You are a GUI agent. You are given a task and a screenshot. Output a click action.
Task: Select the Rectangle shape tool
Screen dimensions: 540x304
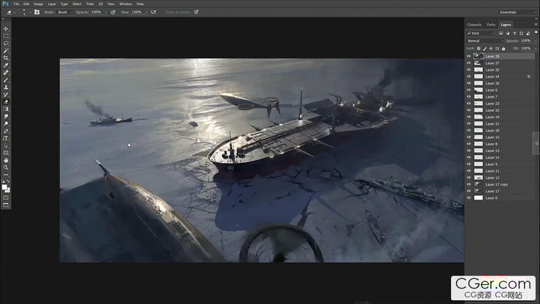pyautogui.click(x=6, y=153)
